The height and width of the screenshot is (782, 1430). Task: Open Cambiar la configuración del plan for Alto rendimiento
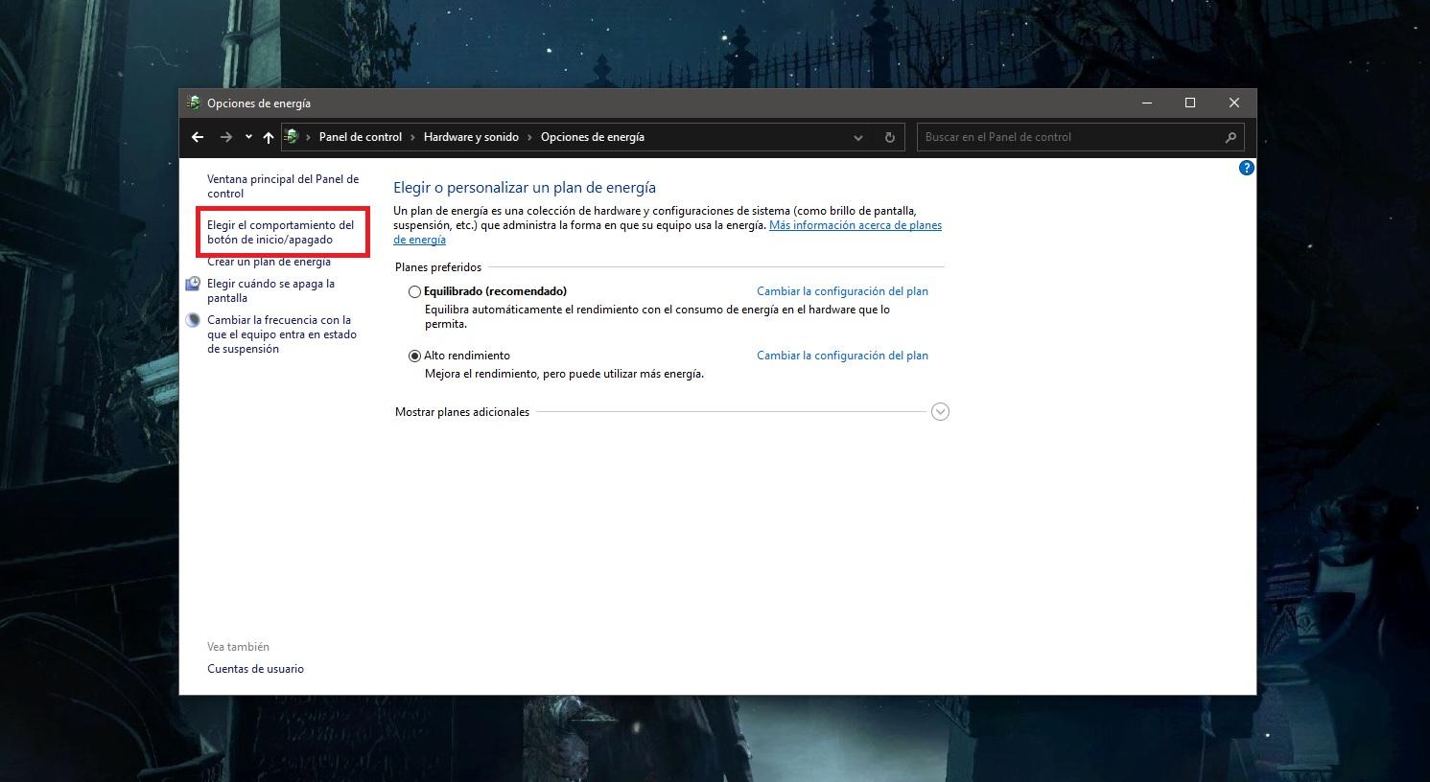pyautogui.click(x=842, y=356)
